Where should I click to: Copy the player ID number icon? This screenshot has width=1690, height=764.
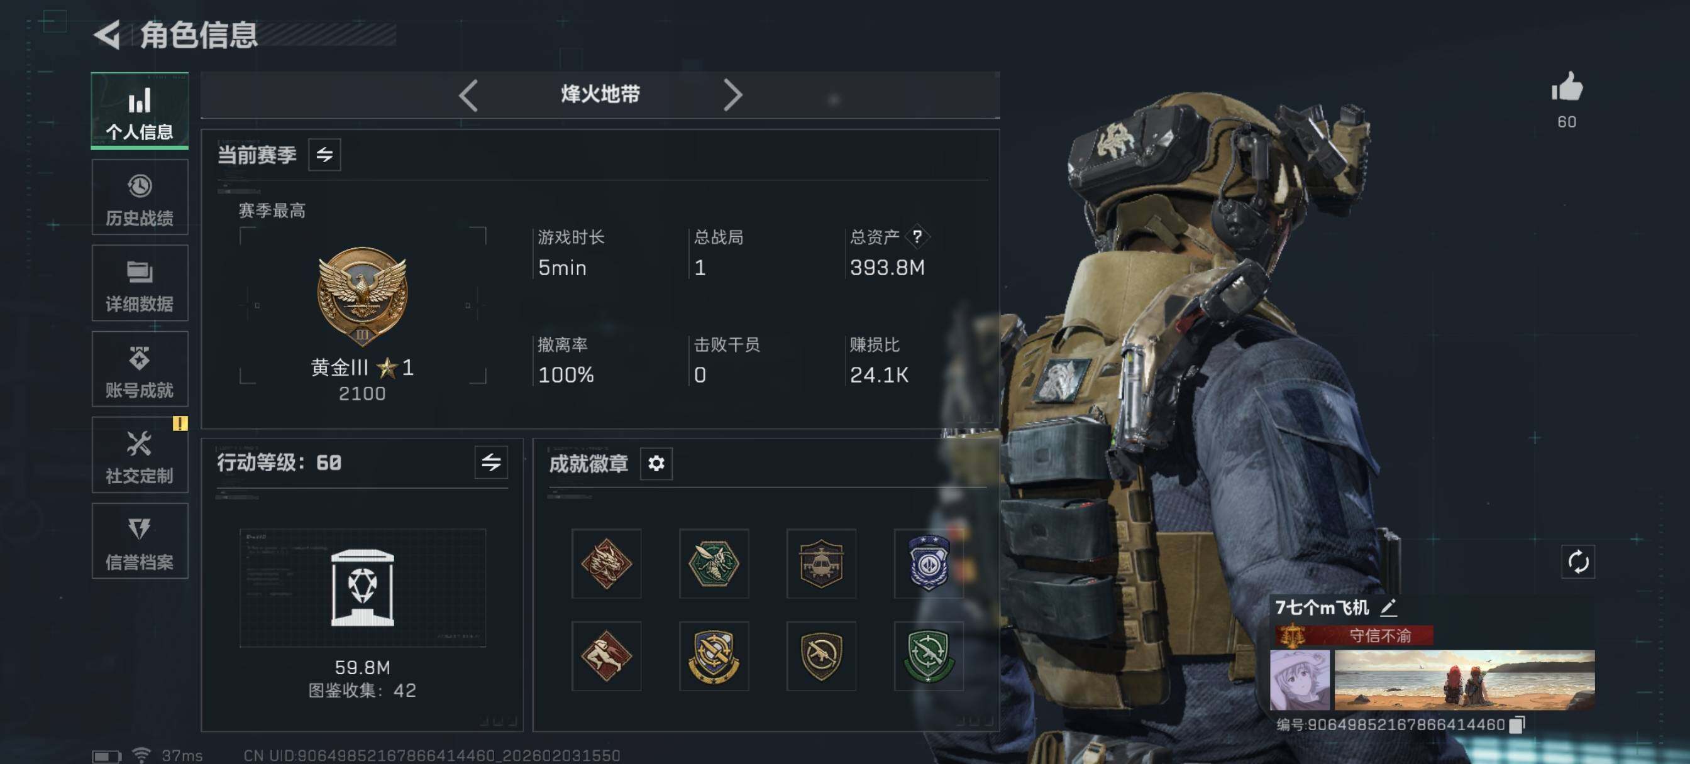[x=1517, y=724]
